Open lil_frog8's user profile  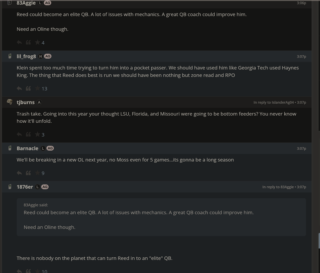tap(26, 56)
